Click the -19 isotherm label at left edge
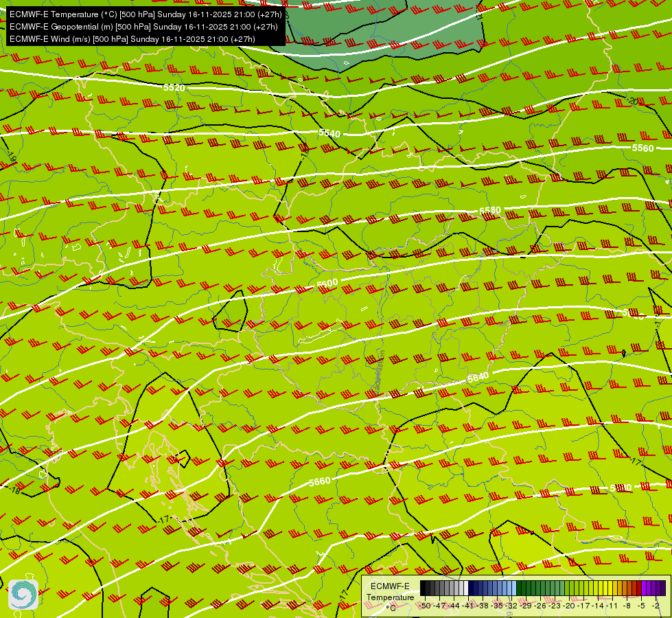 coord(12,156)
